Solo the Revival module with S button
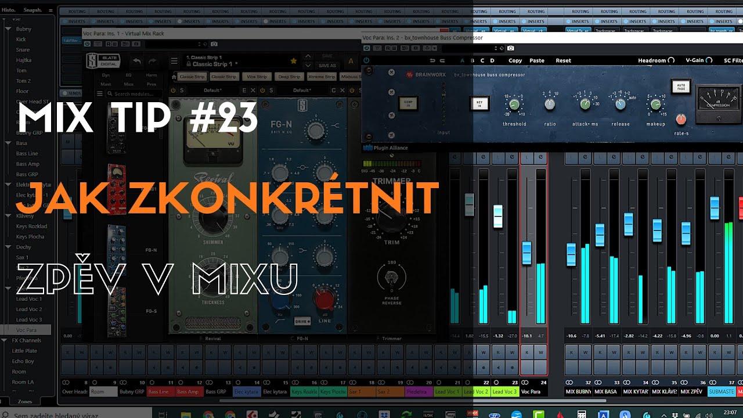 click(182, 91)
